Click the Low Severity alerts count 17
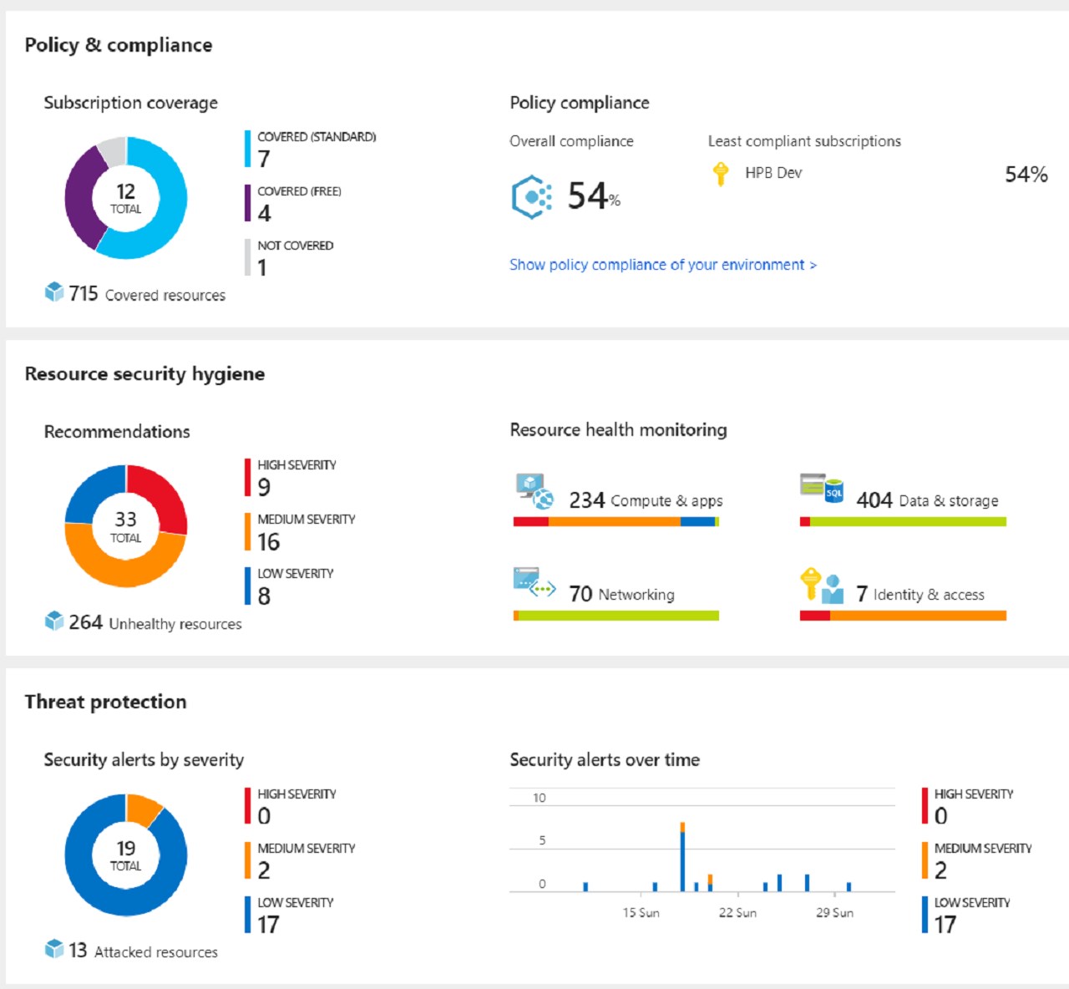Image resolution: width=1069 pixels, height=989 pixels. pos(268,925)
